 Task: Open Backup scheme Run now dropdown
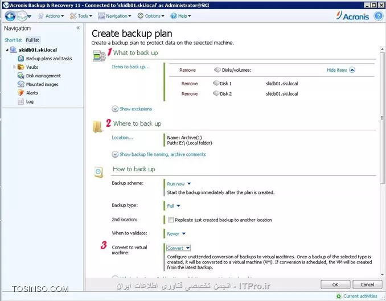[x=179, y=184]
